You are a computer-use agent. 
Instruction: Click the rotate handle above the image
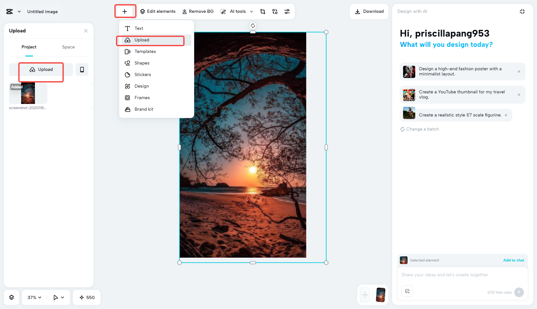coord(253,25)
